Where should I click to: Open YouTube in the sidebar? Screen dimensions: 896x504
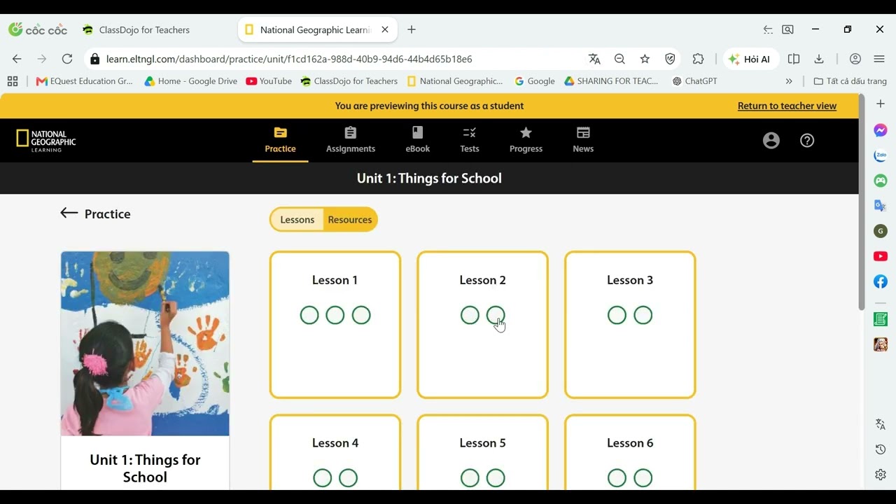881,256
